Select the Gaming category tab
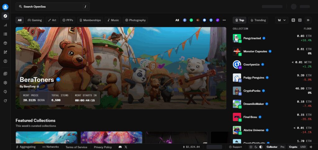Image resolution: width=318 pixels, height=150 pixels. 35,20
